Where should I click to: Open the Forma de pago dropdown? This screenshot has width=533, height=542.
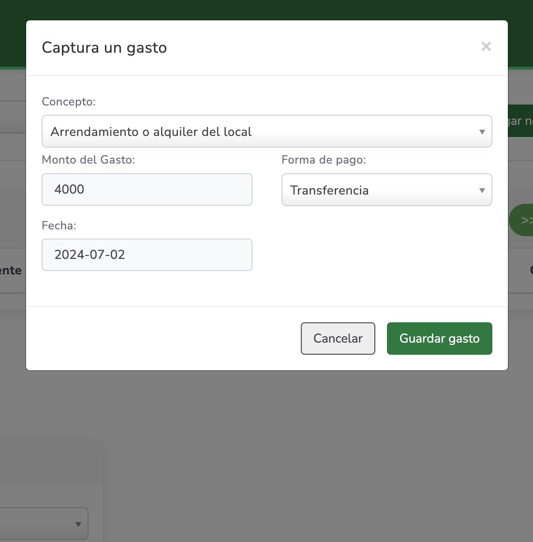[x=377, y=190]
